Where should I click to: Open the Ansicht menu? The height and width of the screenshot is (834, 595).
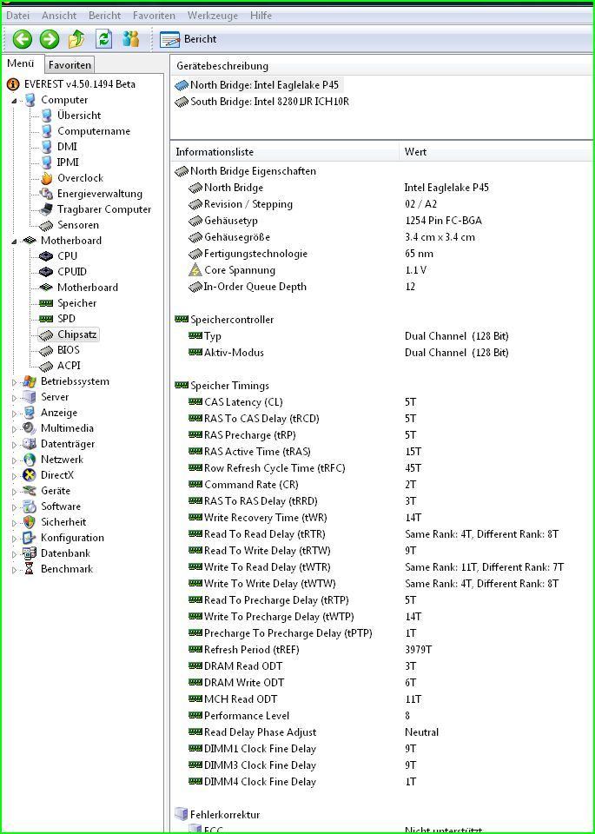(59, 16)
